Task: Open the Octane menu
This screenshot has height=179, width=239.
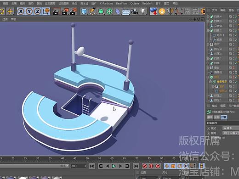Action: coord(135,3)
